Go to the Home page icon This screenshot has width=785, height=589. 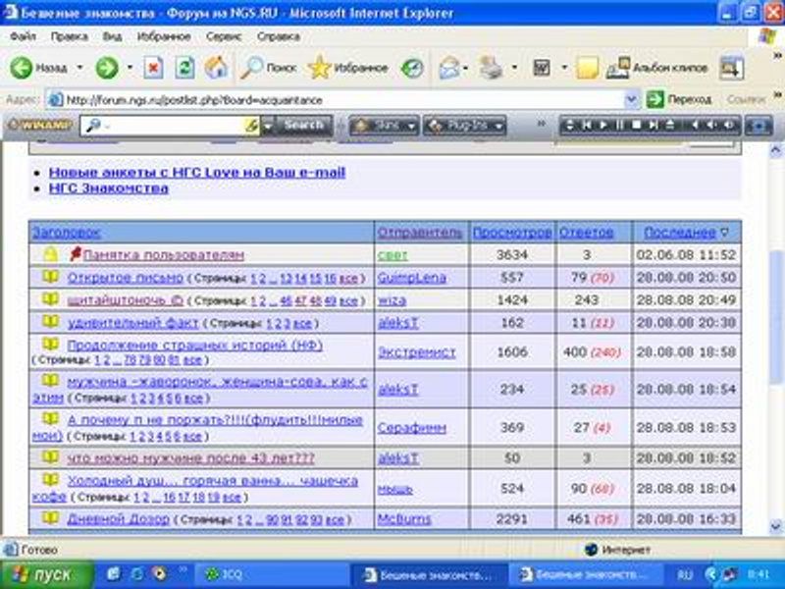(216, 68)
